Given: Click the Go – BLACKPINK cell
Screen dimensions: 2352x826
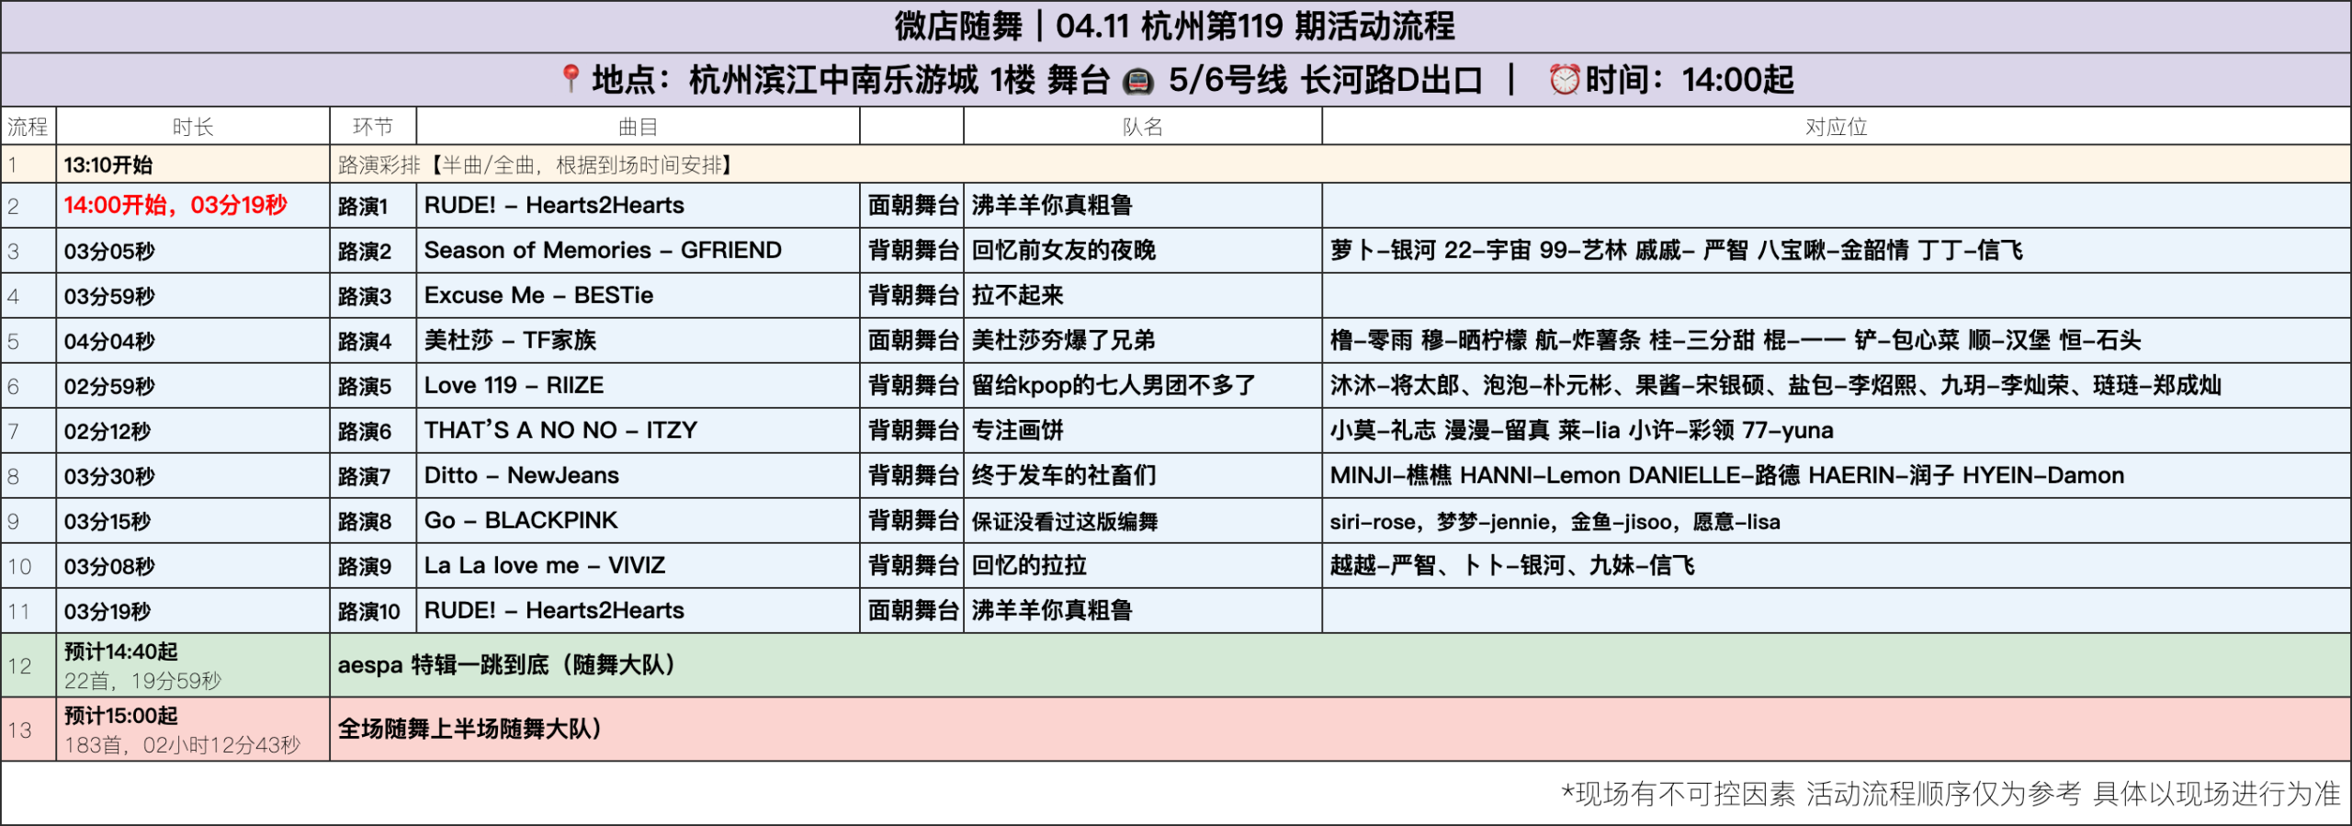Looking at the screenshot, I should (x=521, y=520).
